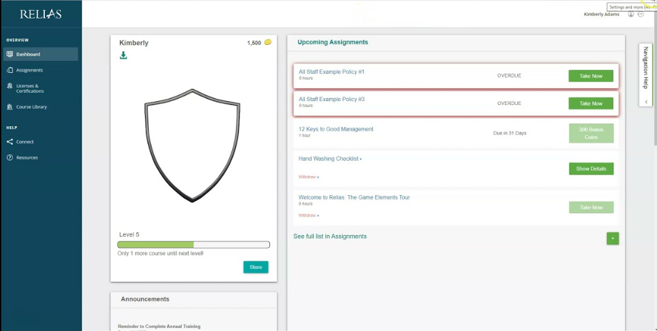This screenshot has height=331, width=657.
Task: Open the user profile icon by Kimberly Adams
Action: 631,14
